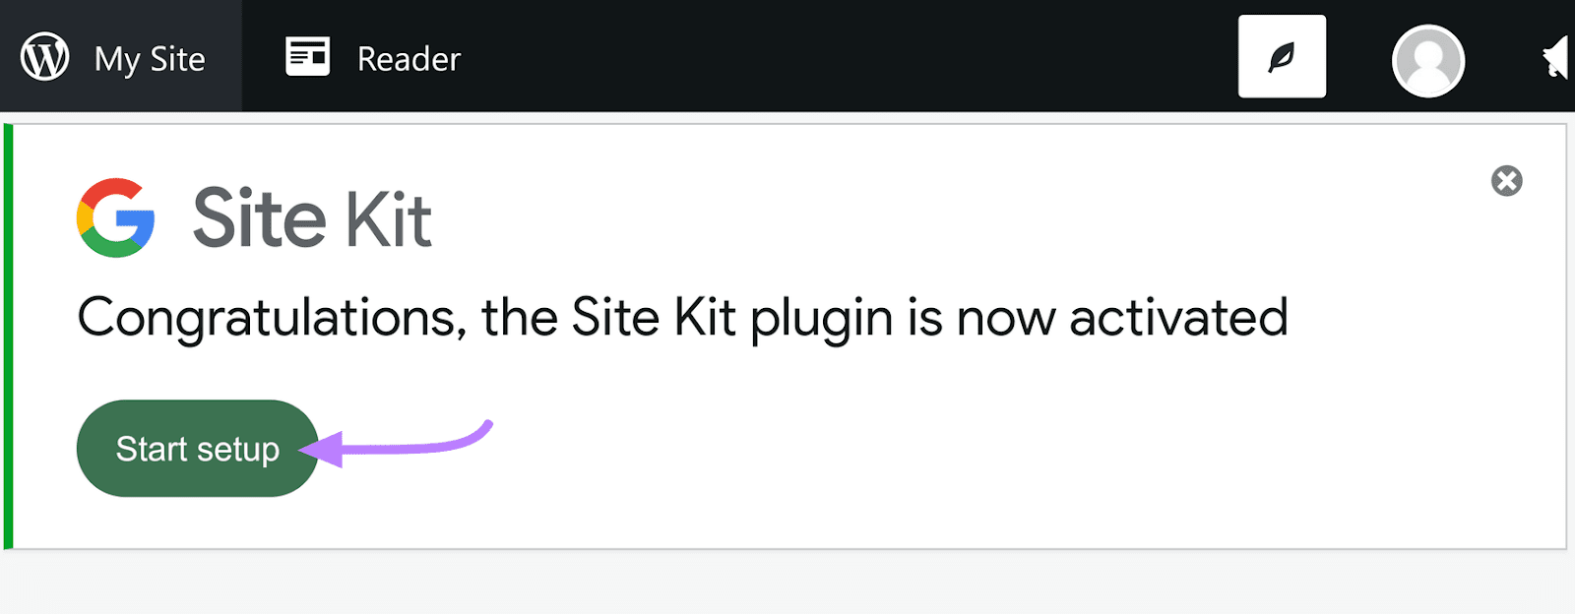
Task: Show the notifications bell panel
Action: 1555,58
